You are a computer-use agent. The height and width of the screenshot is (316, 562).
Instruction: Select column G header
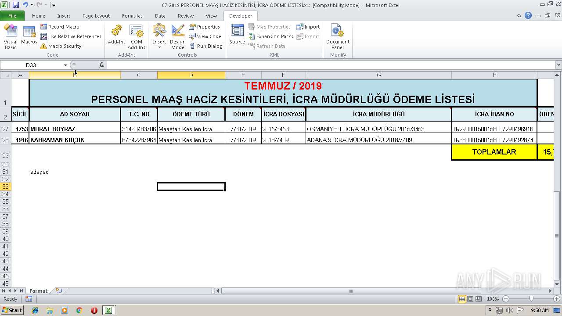378,75
